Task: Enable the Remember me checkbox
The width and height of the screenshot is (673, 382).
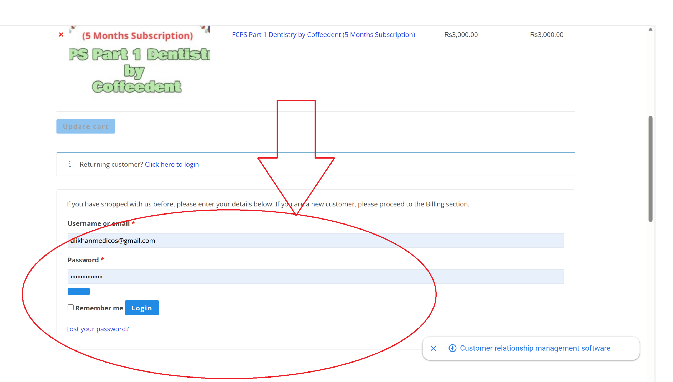Action: click(x=70, y=307)
